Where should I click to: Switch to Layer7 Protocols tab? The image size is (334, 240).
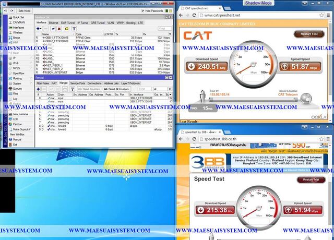pos(130,83)
